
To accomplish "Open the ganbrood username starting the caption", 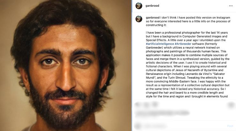I will 153,17.
